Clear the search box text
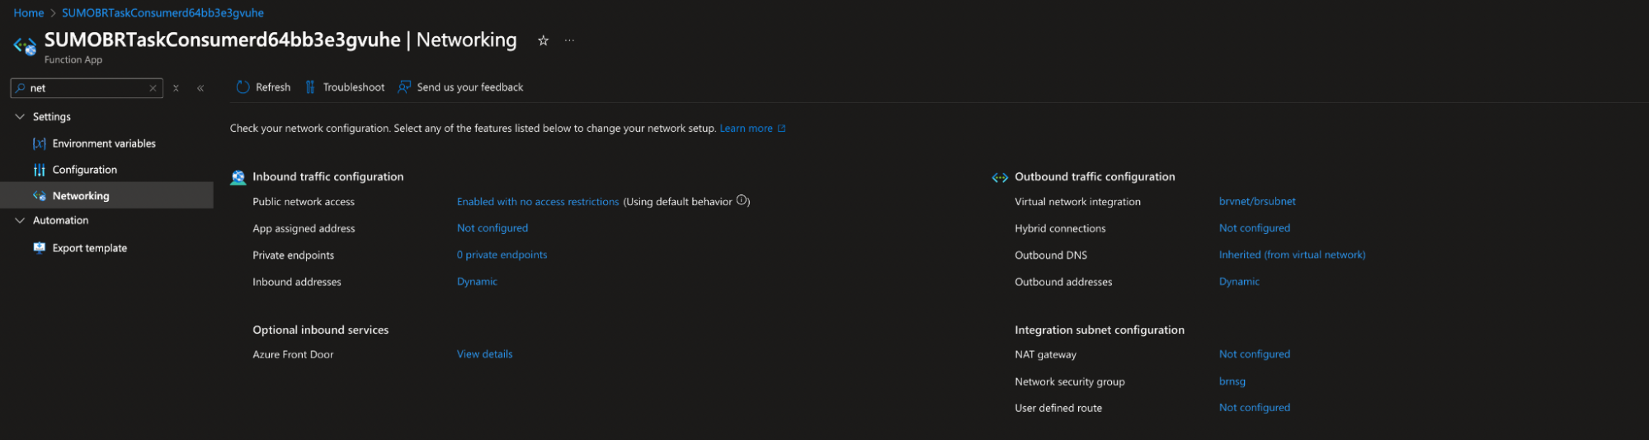Screen dimensions: 1649x440 pos(153,88)
